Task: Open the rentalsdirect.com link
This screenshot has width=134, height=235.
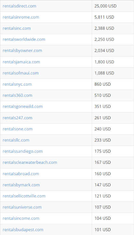Action: click(19, 6)
